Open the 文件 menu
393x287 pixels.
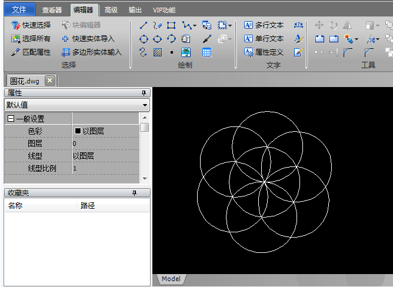(19, 9)
